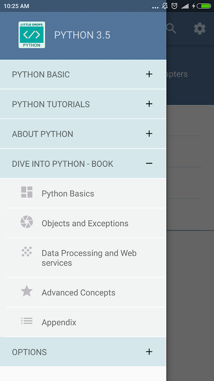Expand PYTHON BASIC with its plus sign
The height and width of the screenshot is (381, 214).
(x=149, y=74)
